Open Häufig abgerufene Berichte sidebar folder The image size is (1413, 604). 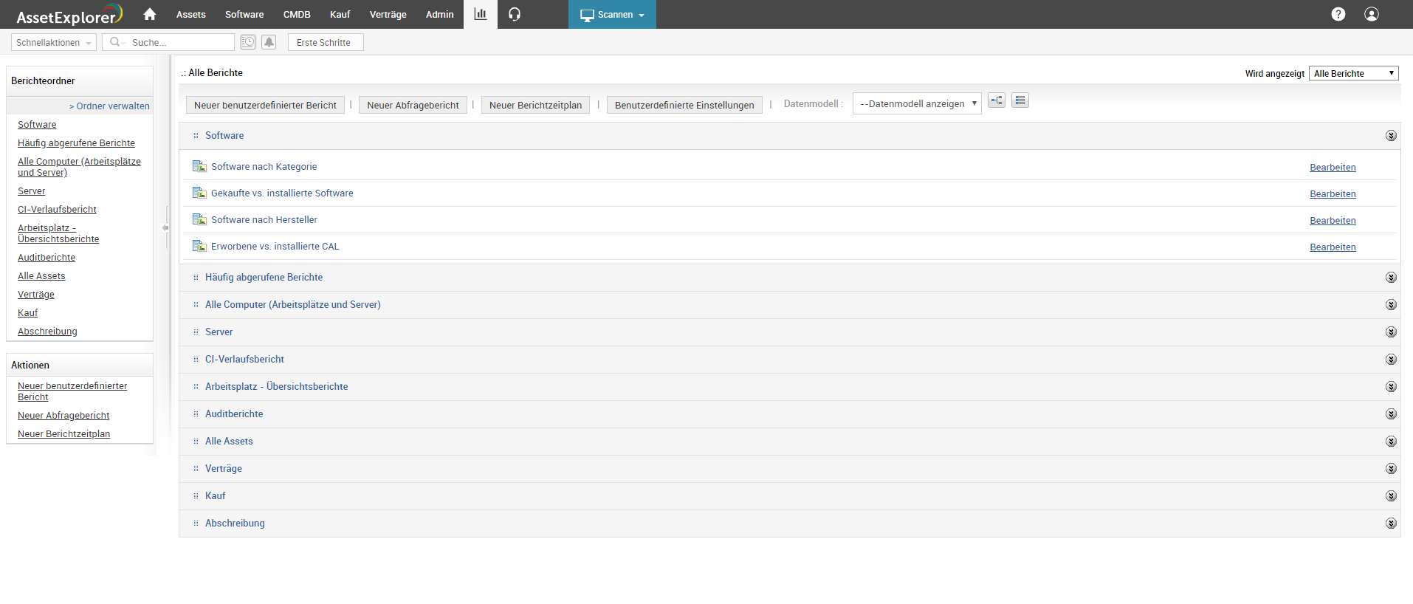[x=76, y=143]
